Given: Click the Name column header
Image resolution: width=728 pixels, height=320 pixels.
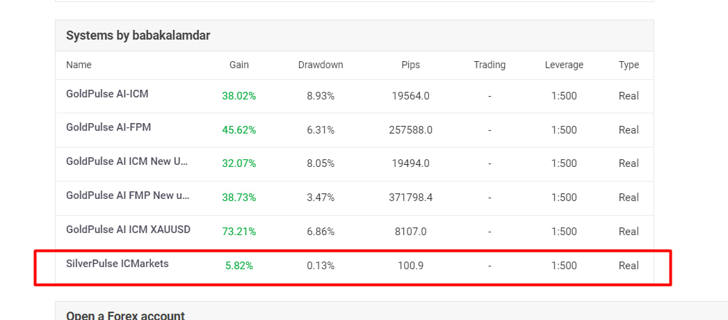Looking at the screenshot, I should [79, 65].
